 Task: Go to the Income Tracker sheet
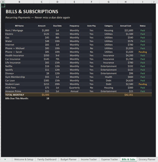click(x=89, y=159)
